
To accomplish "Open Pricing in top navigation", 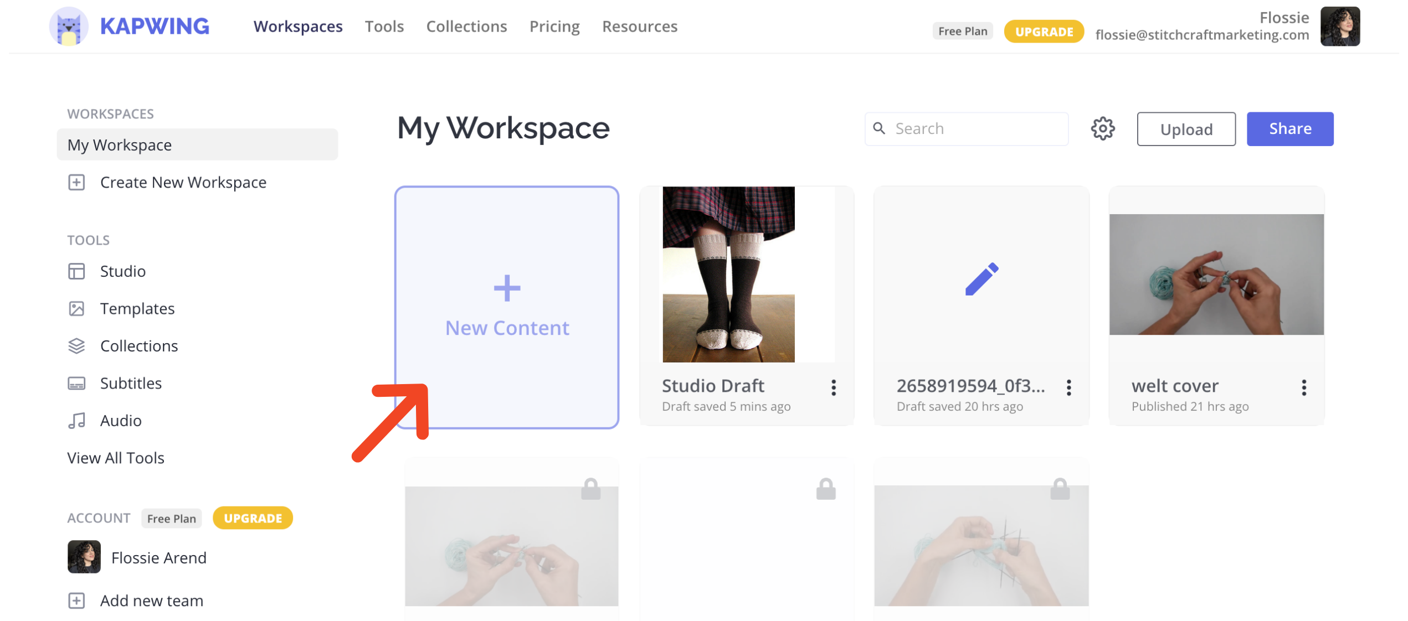I will coord(554,27).
